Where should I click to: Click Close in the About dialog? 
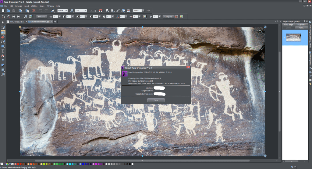(156, 100)
